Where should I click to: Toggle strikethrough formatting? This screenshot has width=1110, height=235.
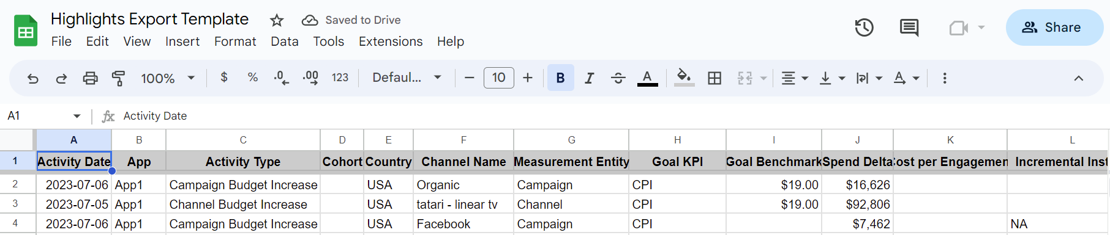click(x=618, y=78)
